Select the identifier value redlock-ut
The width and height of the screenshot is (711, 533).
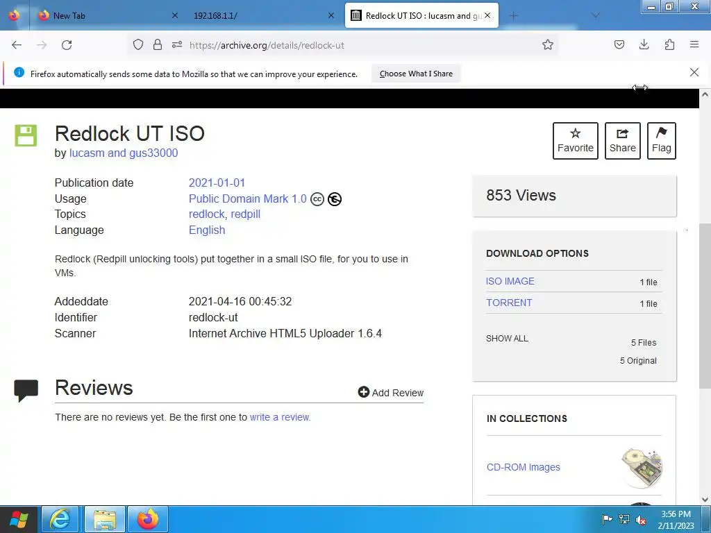coord(213,317)
